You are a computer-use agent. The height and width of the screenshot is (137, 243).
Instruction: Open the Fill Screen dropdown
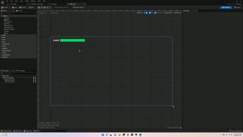(x=178, y=13)
